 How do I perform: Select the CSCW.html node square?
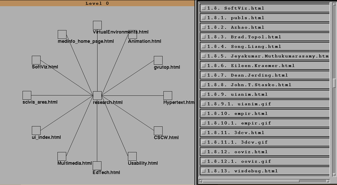158,131
